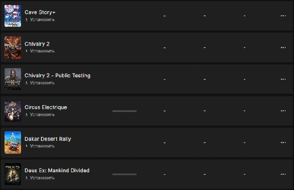Install Circus Electrique via Установить
This screenshot has width=294, height=190.
click(x=42, y=114)
